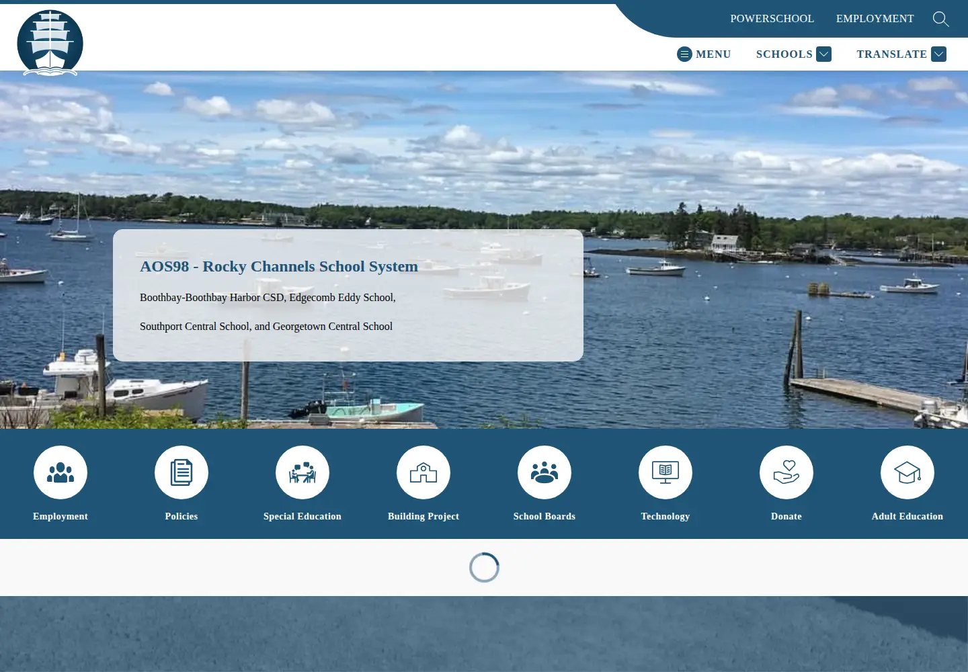Open the Employment quick link label
The width and height of the screenshot is (968, 672).
61,516
